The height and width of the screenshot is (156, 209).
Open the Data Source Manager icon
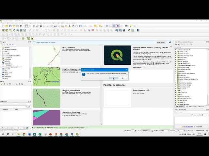click(3, 30)
